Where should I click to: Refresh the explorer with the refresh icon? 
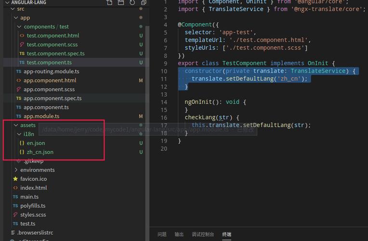tap(132, 2)
